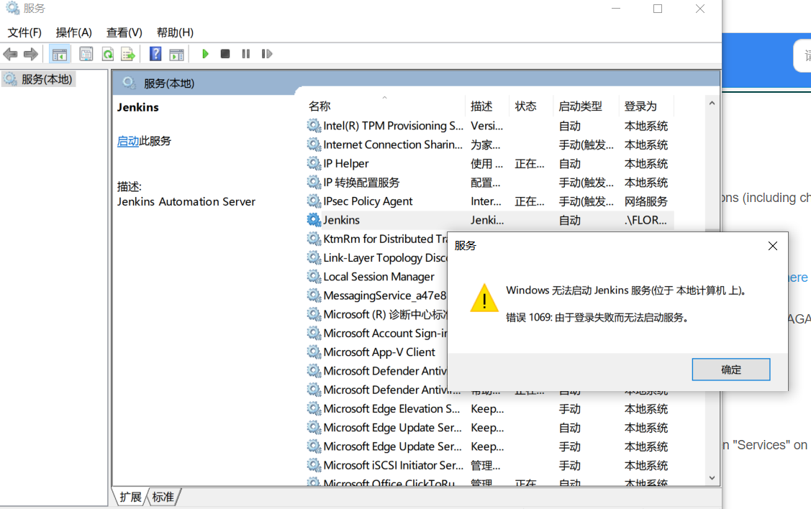Toggle the console tree pane visibility
The width and height of the screenshot is (811, 509).
[60, 54]
